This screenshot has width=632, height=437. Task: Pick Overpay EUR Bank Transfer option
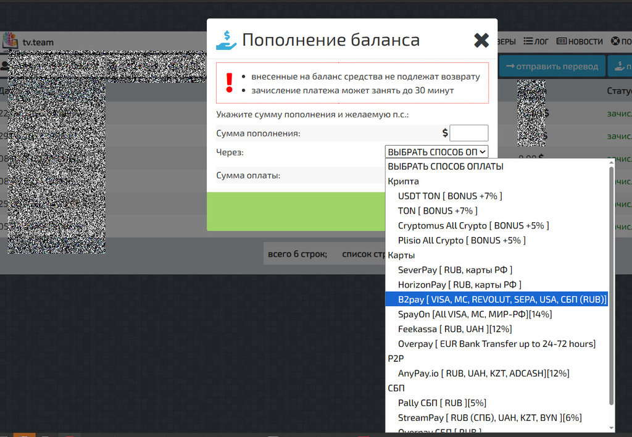click(496, 344)
